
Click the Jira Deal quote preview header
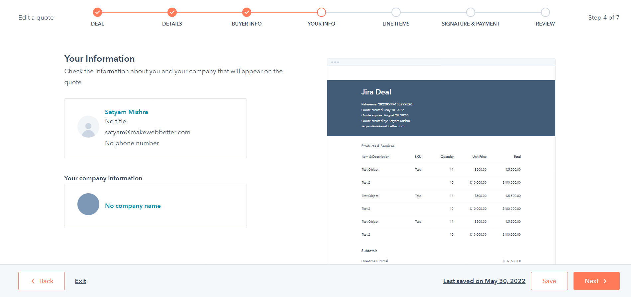pos(376,92)
